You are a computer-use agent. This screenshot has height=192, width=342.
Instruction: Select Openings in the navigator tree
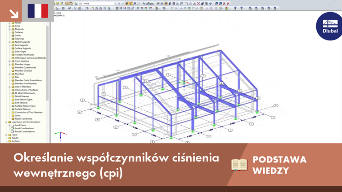(x=20, y=39)
